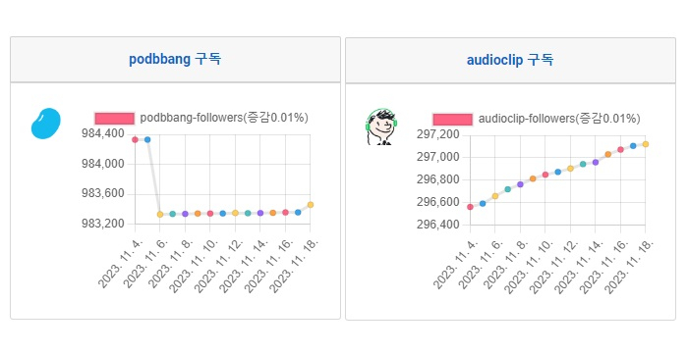Click the 984,400 axis label on podbbang chart
This screenshot has height=354, width=688.
pos(103,134)
